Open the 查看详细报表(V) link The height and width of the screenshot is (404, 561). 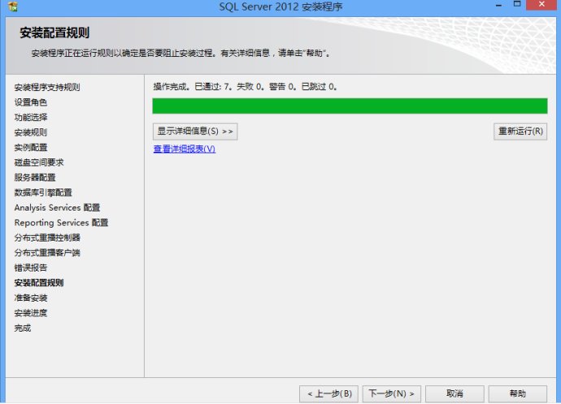(x=185, y=149)
